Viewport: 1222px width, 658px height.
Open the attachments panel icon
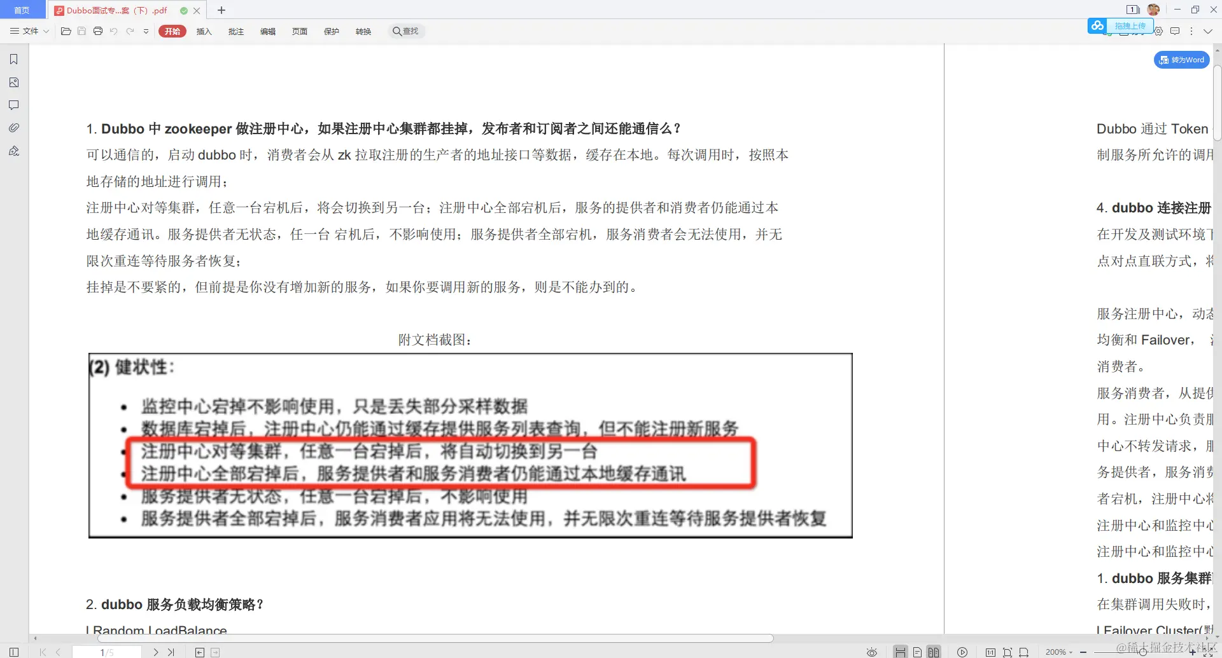[13, 127]
